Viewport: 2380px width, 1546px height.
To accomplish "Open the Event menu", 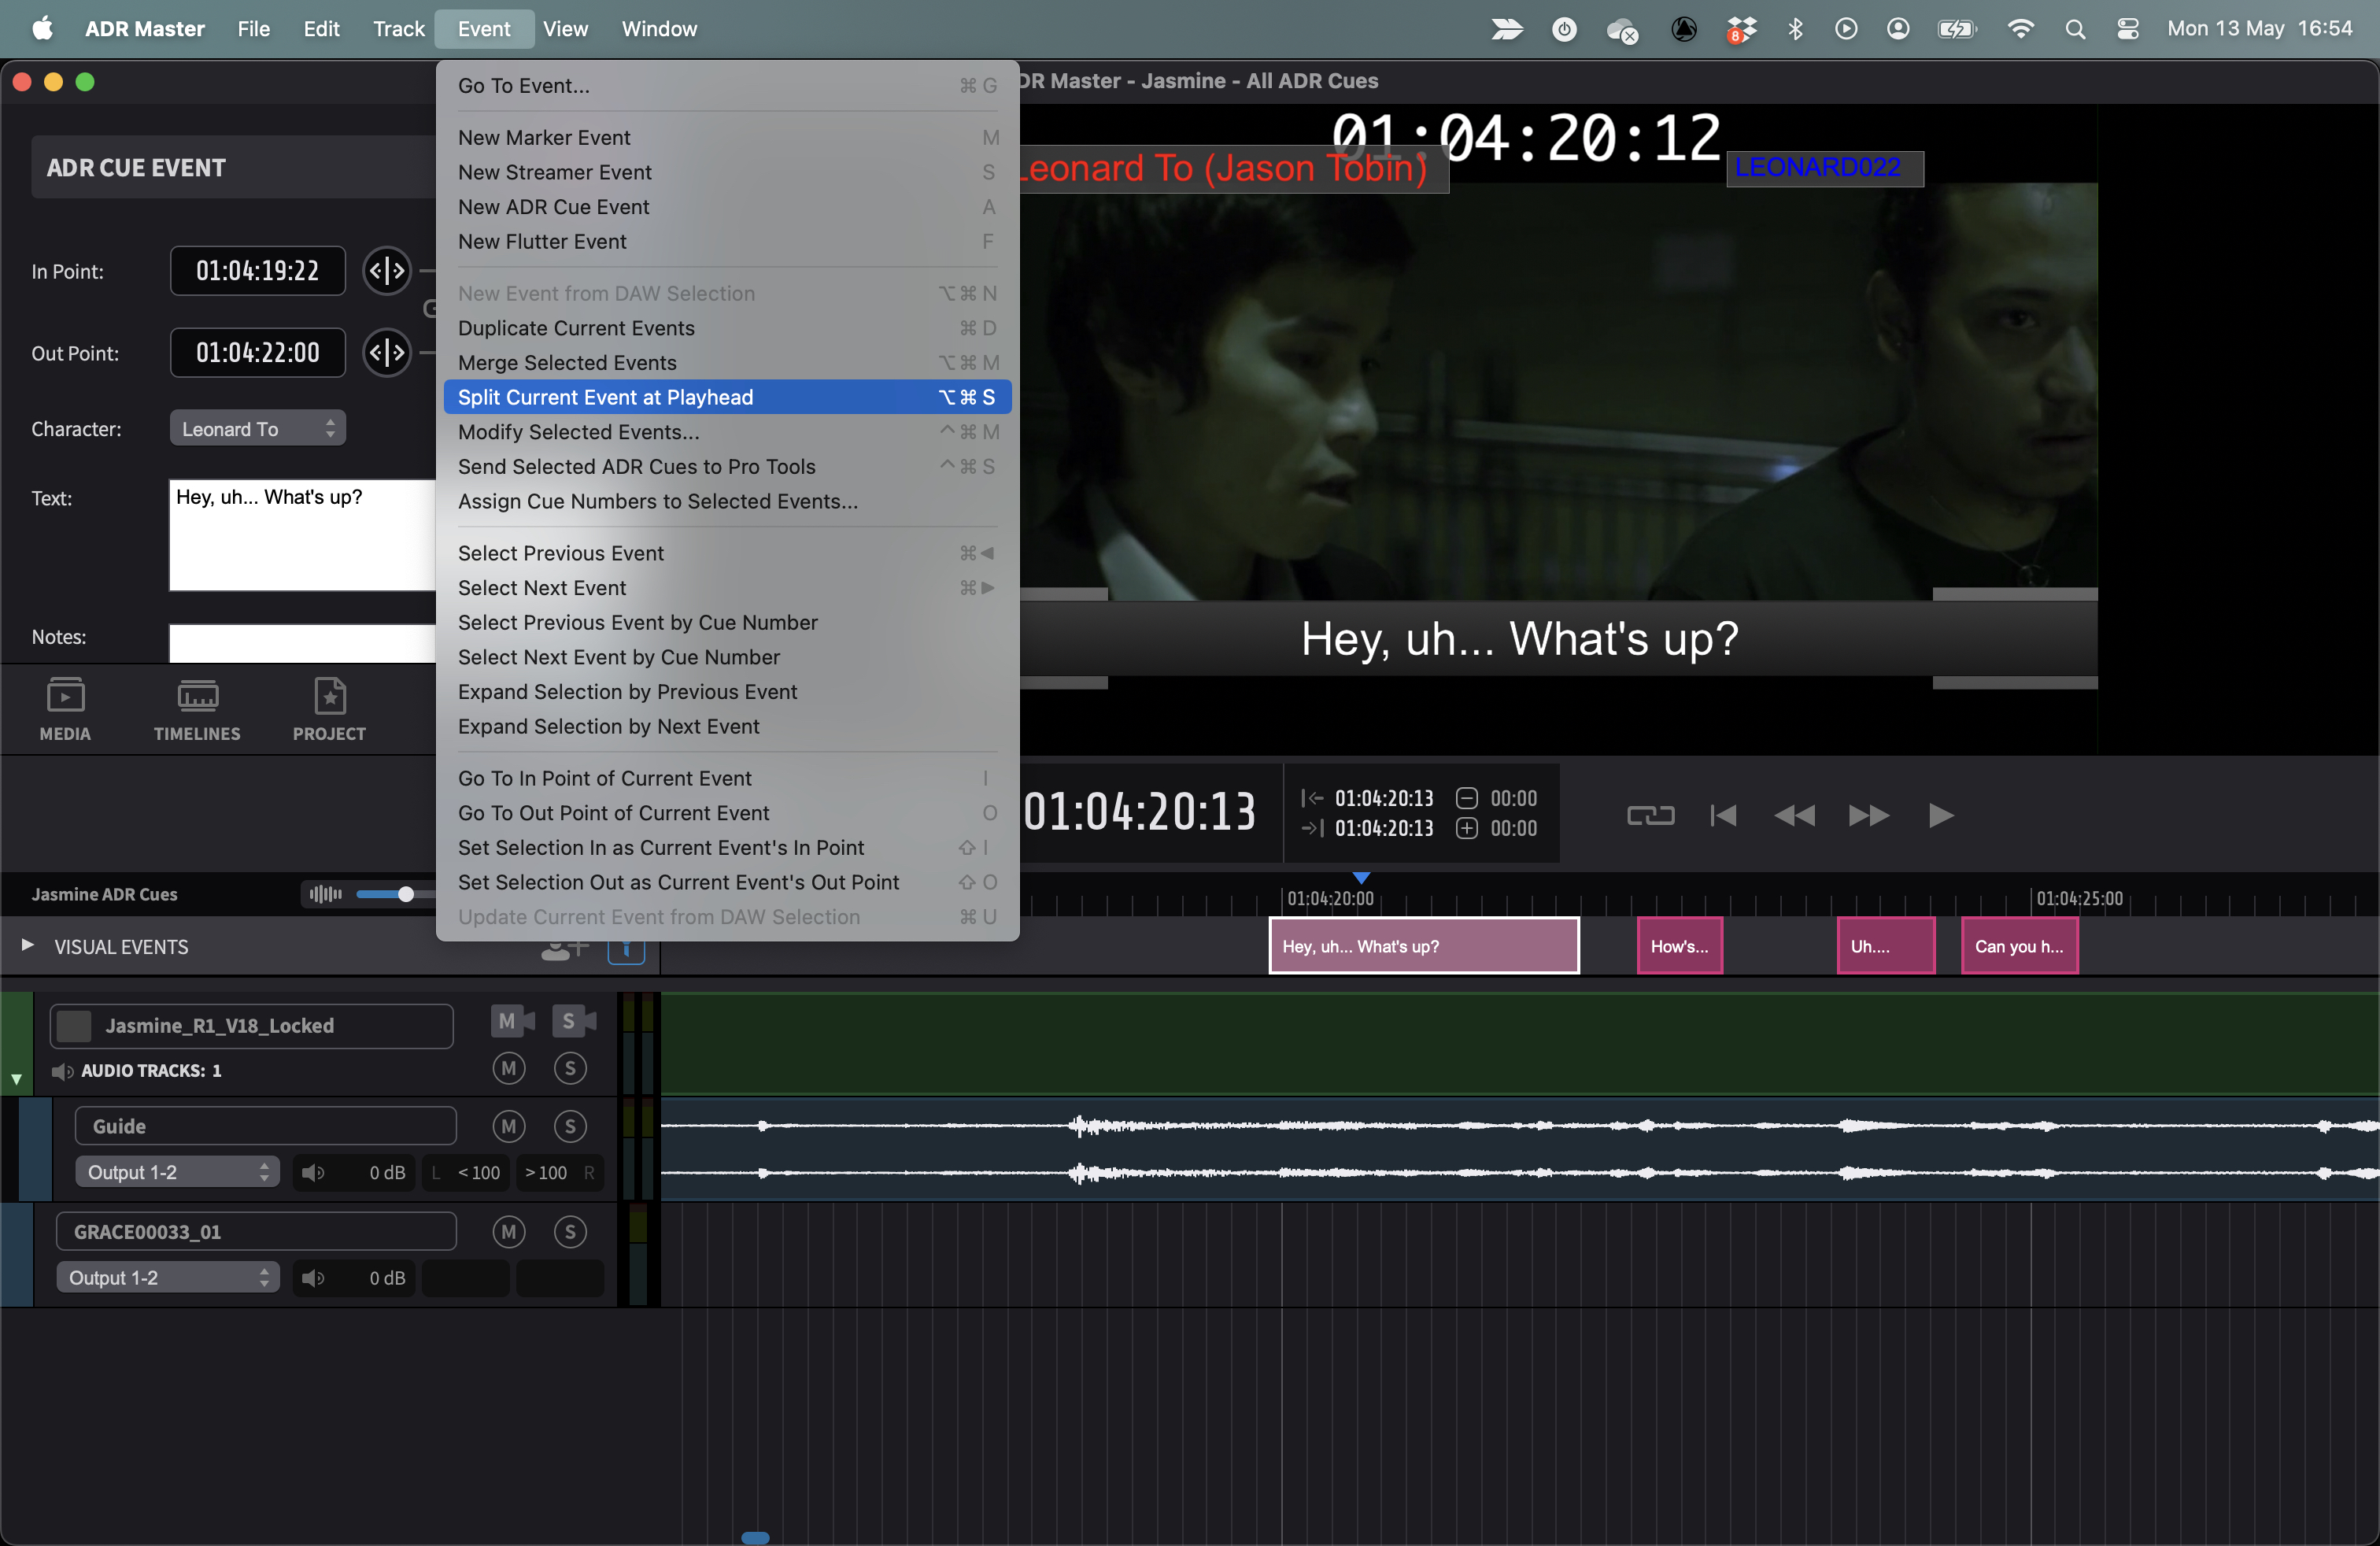I will tap(486, 28).
